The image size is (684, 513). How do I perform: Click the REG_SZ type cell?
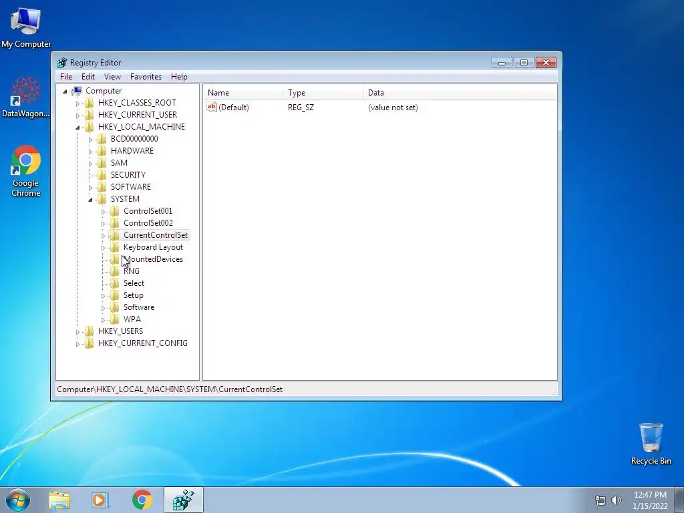point(301,108)
